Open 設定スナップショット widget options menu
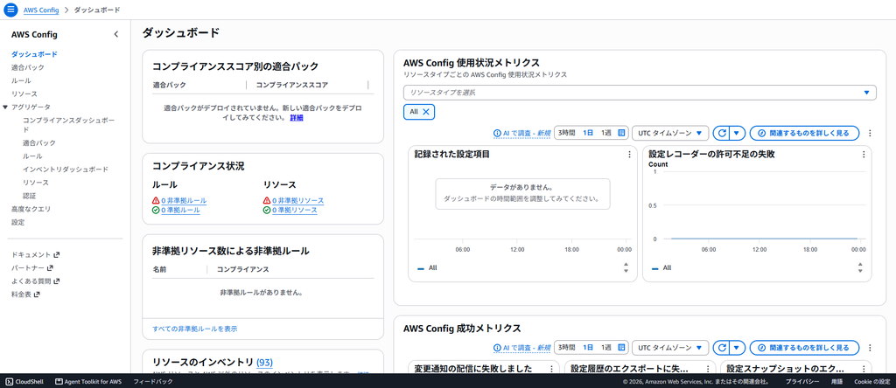 (864, 369)
